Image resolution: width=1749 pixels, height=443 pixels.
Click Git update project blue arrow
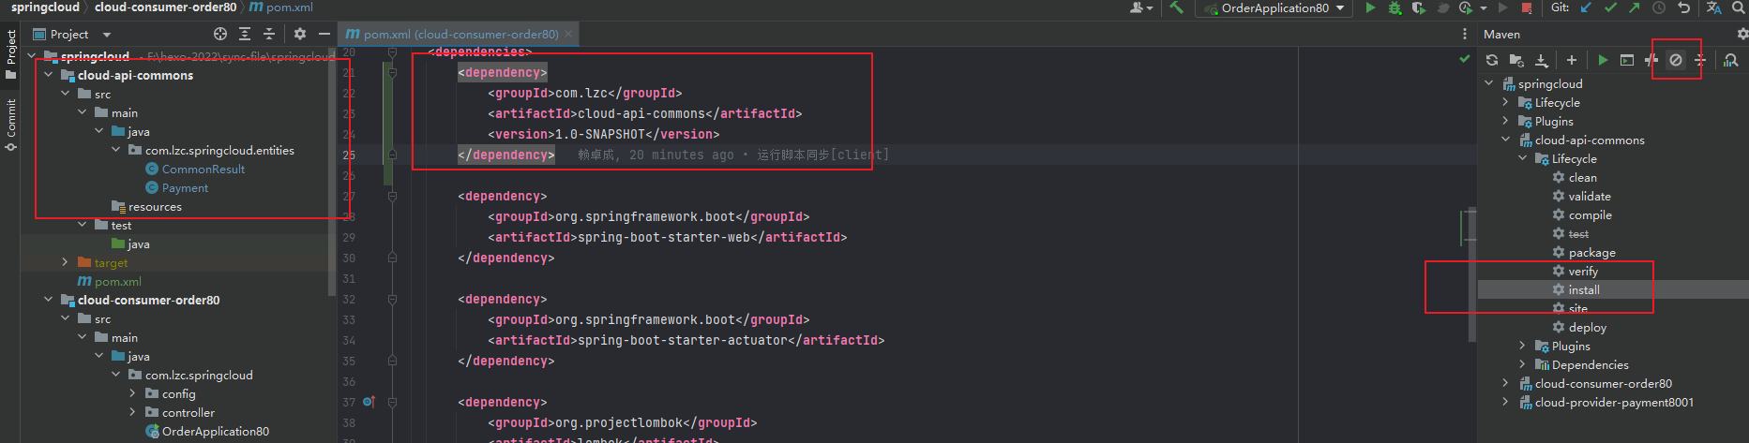pyautogui.click(x=1586, y=7)
